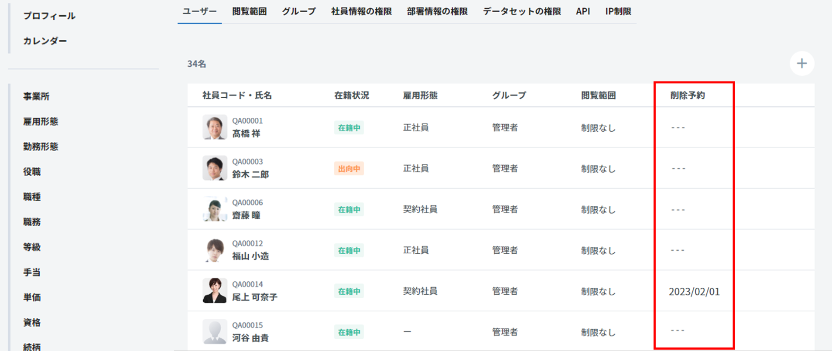Click the 2023/02/01 deletion date
This screenshot has height=351, width=832.
(x=694, y=292)
